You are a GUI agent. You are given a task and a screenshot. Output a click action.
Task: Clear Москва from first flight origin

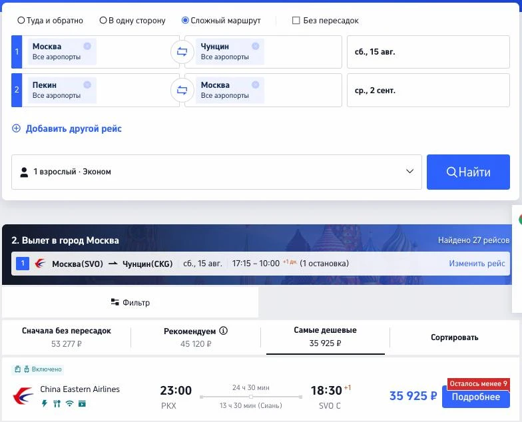tap(87, 47)
